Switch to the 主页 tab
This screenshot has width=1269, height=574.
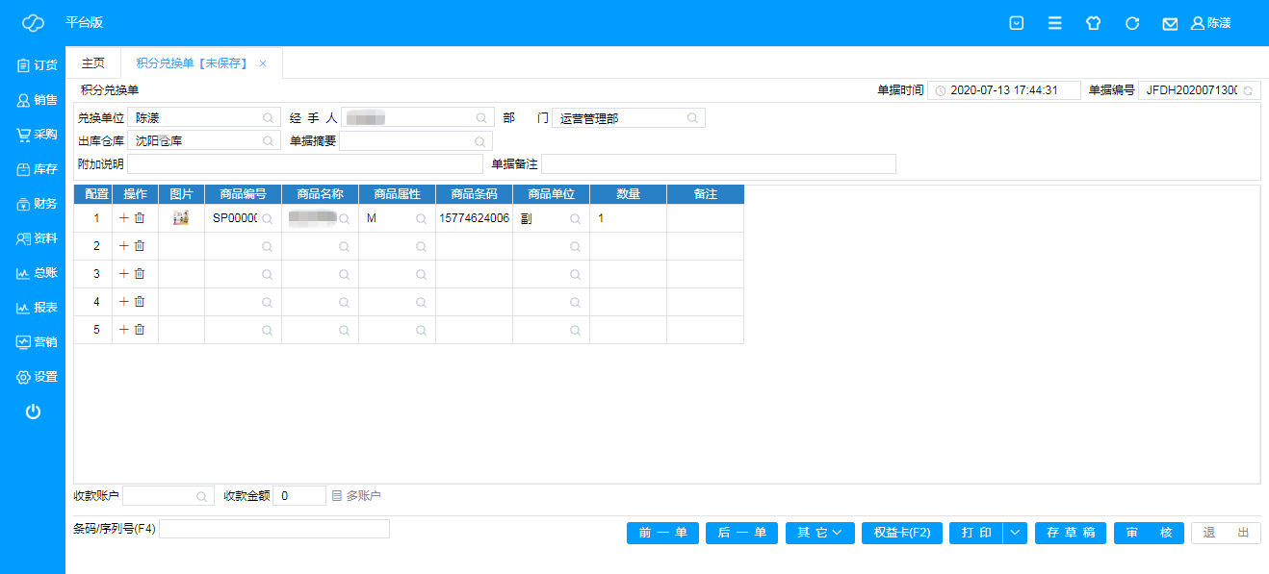click(93, 62)
